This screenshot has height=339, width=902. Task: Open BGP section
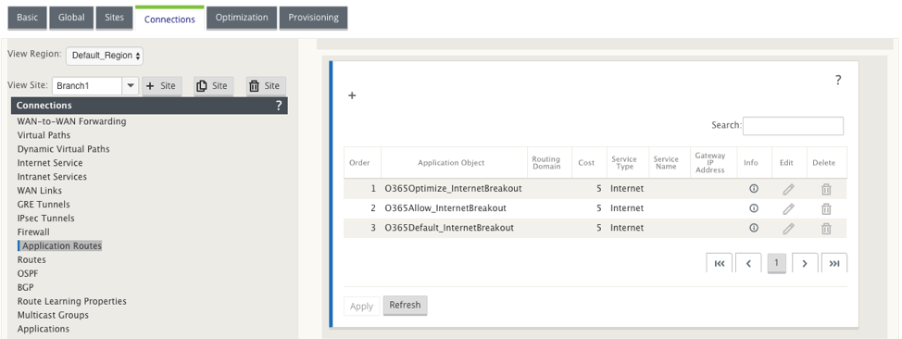pos(25,287)
